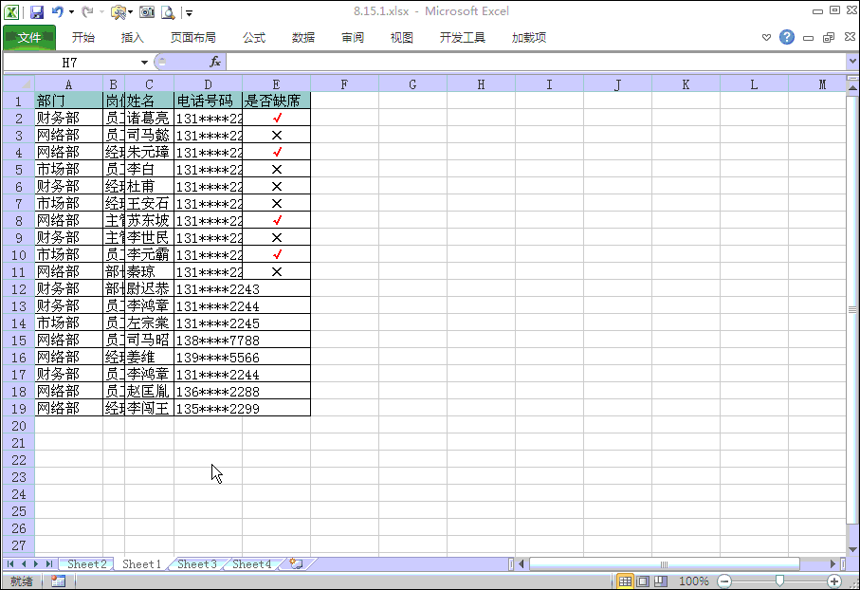Open the 页面布局 ribbon tab

(193, 37)
